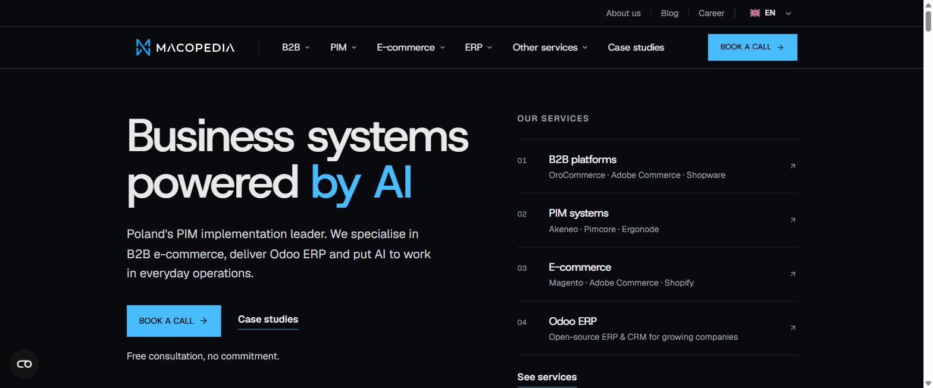The width and height of the screenshot is (933, 388).
Task: Select the B2B platforms service heading
Action: (583, 159)
